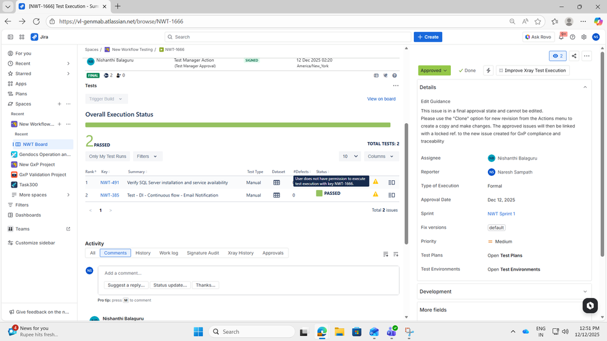Expand More spaces in sidebar

(68, 195)
